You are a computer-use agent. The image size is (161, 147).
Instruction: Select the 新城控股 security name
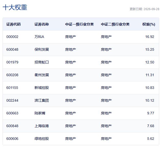pyautogui.click(x=42, y=88)
